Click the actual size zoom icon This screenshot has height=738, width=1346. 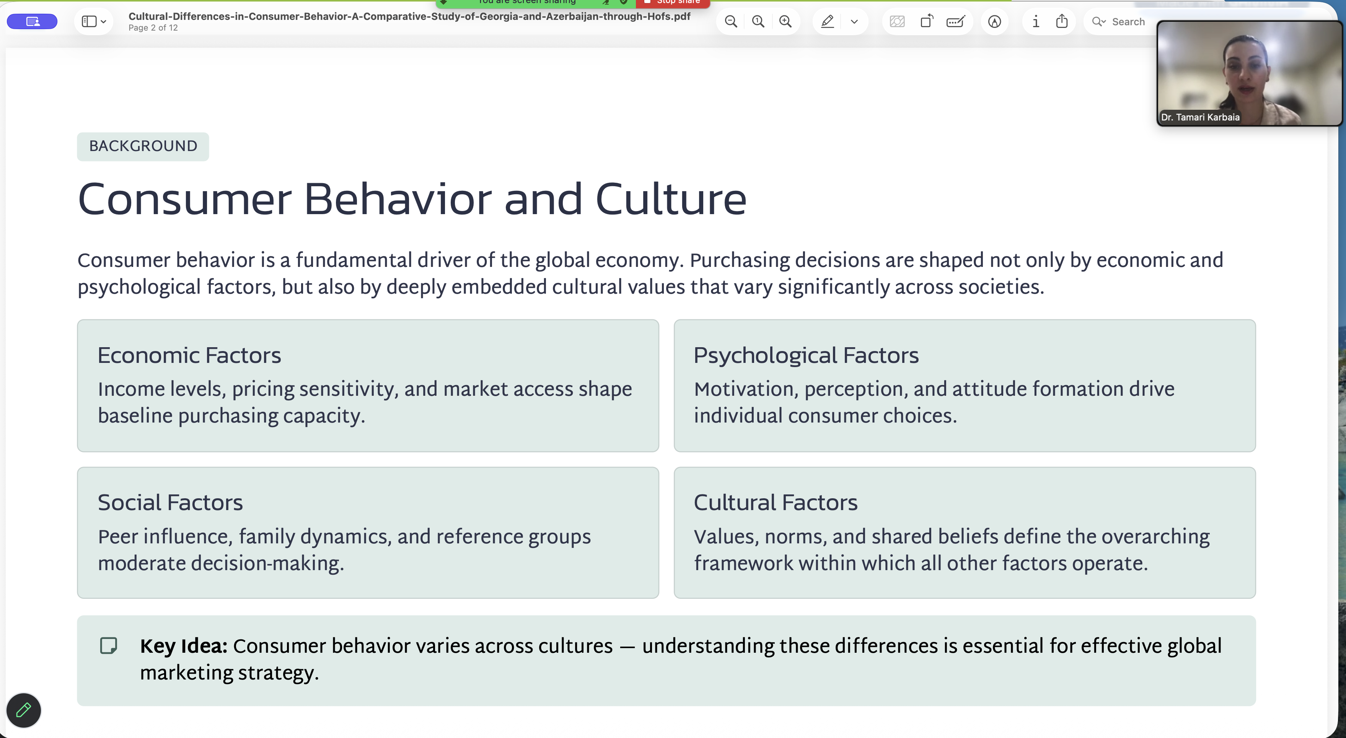[x=758, y=21]
